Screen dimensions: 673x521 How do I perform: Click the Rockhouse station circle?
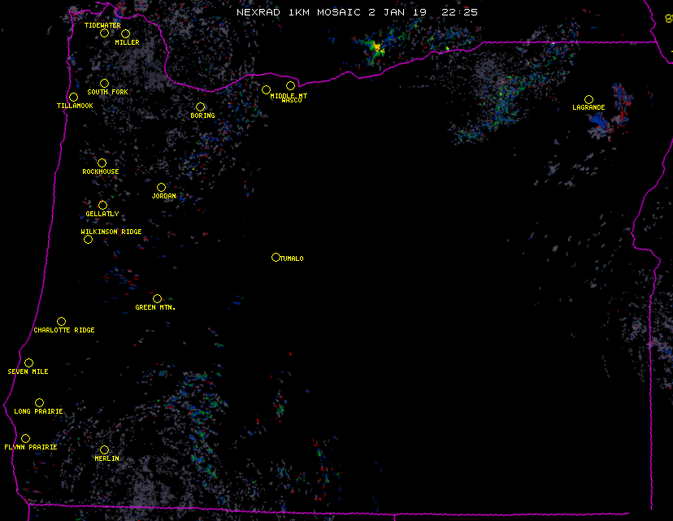pos(102,163)
